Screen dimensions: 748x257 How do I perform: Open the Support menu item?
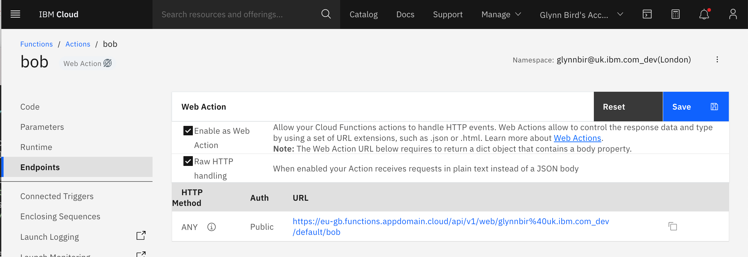tap(448, 14)
